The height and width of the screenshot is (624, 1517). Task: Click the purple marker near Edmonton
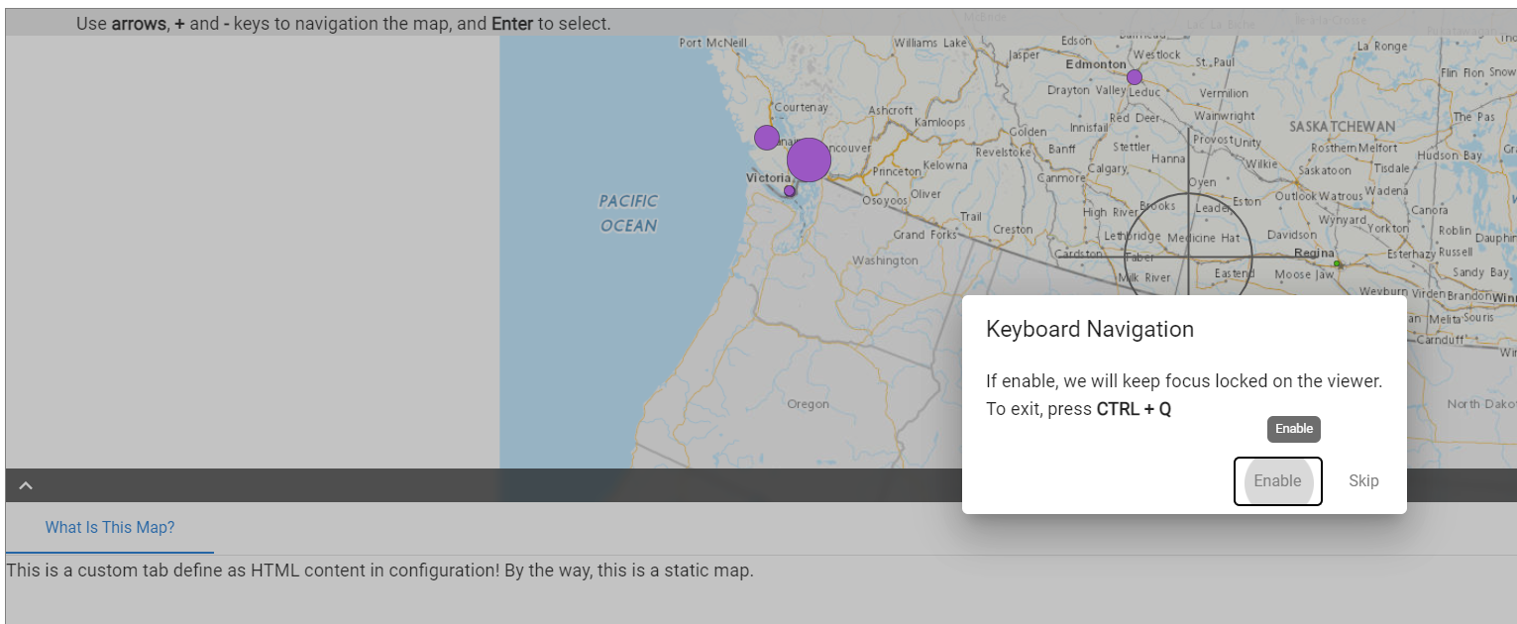pos(1134,75)
